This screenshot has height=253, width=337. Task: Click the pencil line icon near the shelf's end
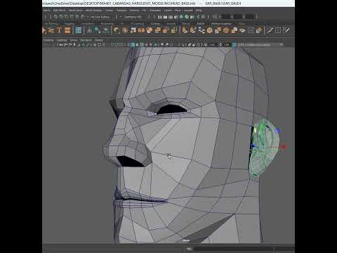270,30
